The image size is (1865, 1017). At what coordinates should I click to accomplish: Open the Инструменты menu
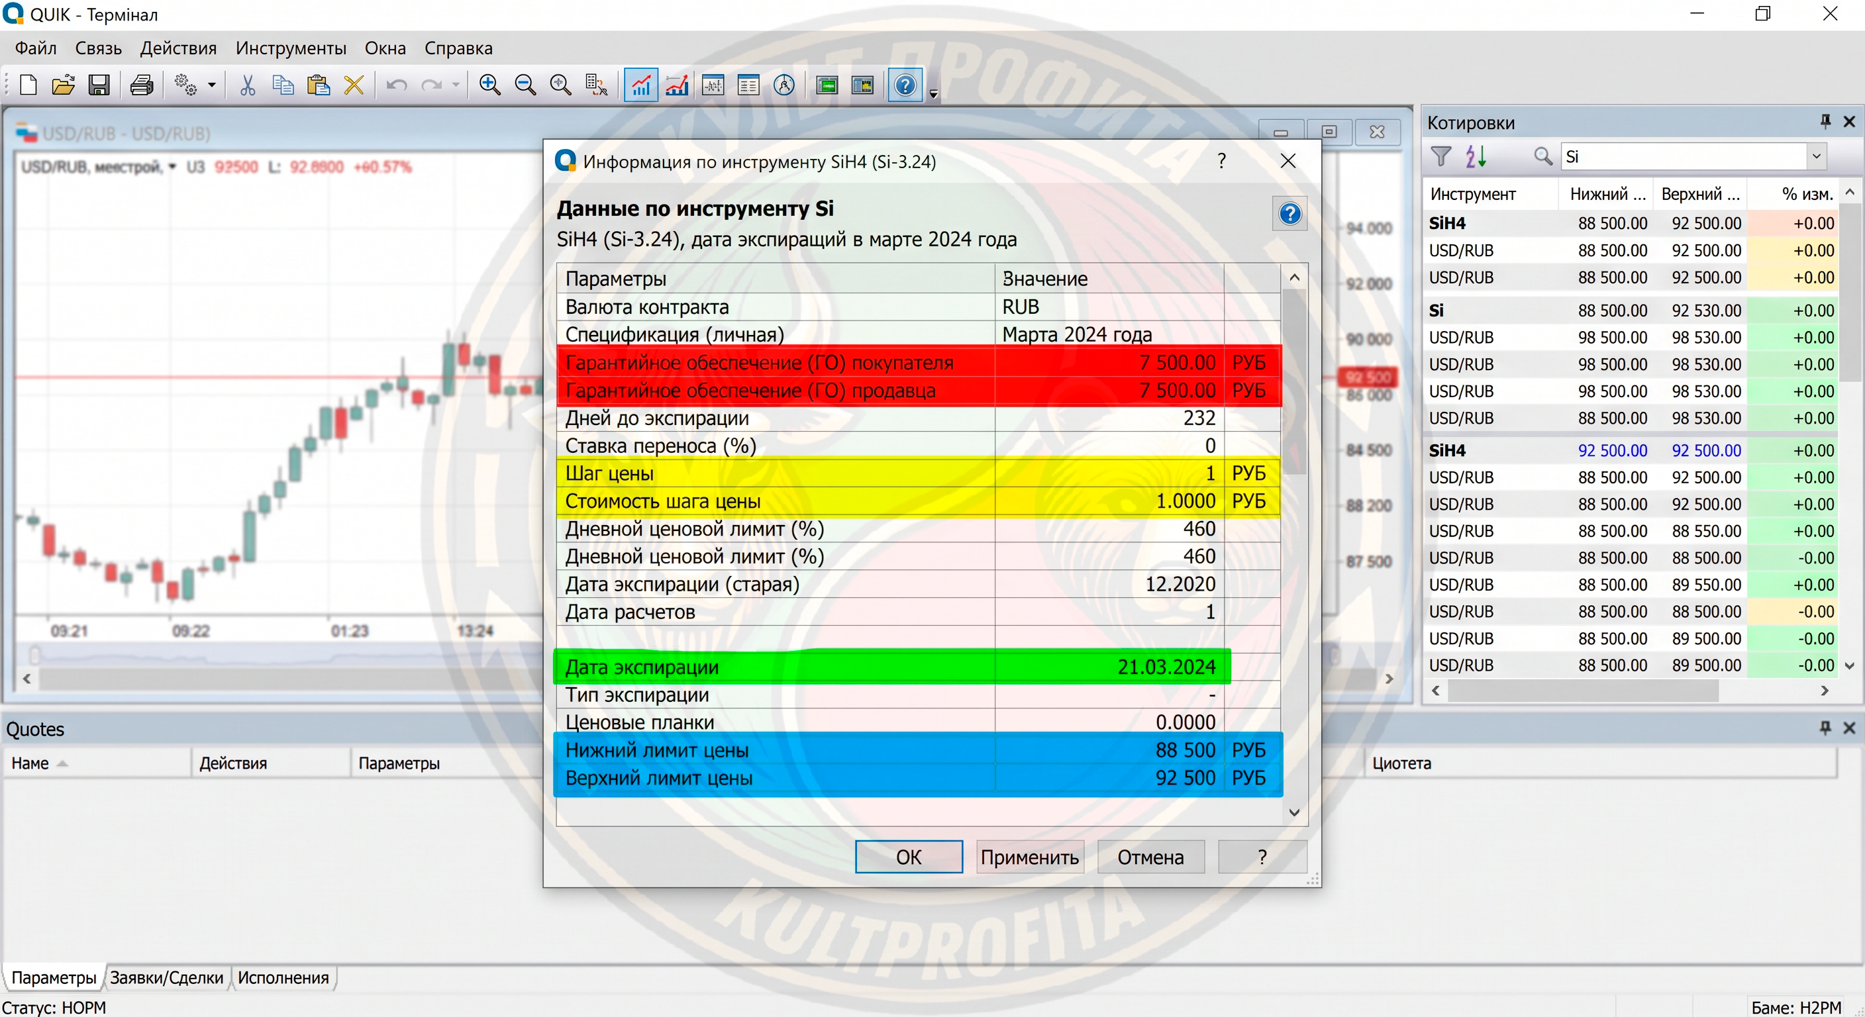[291, 48]
